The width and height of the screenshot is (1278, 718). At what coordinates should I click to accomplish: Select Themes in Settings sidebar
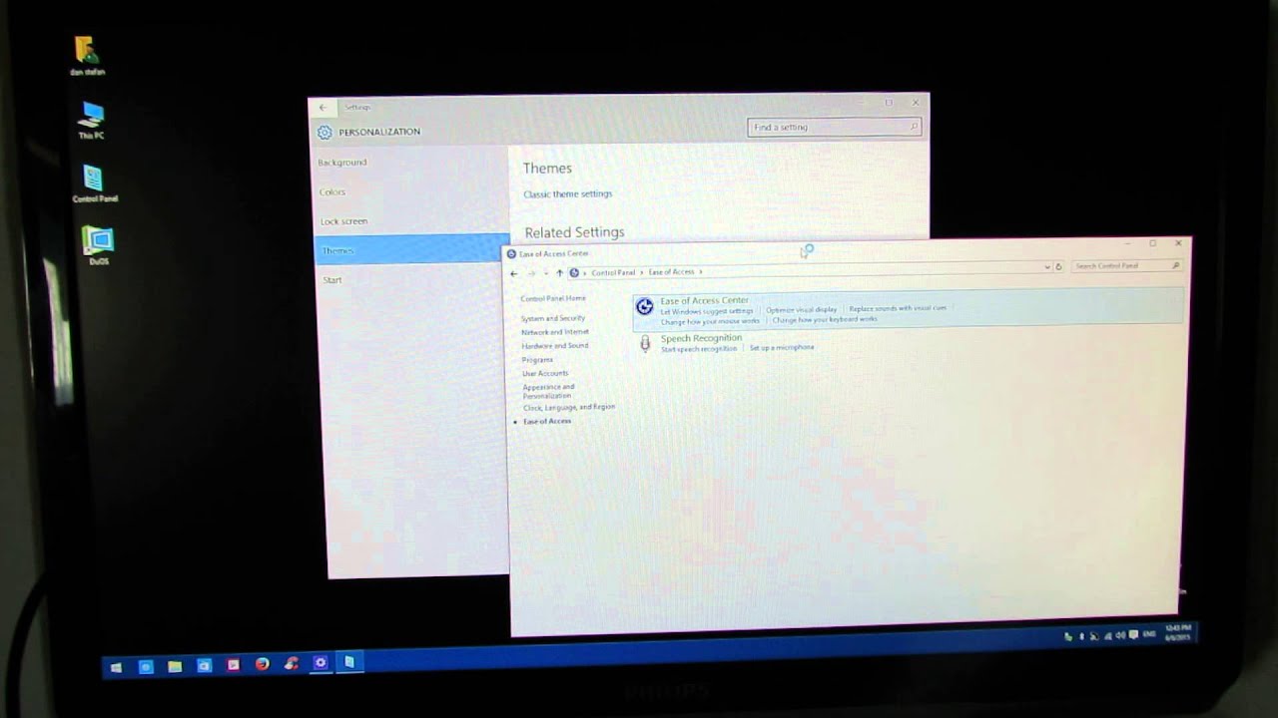411,250
